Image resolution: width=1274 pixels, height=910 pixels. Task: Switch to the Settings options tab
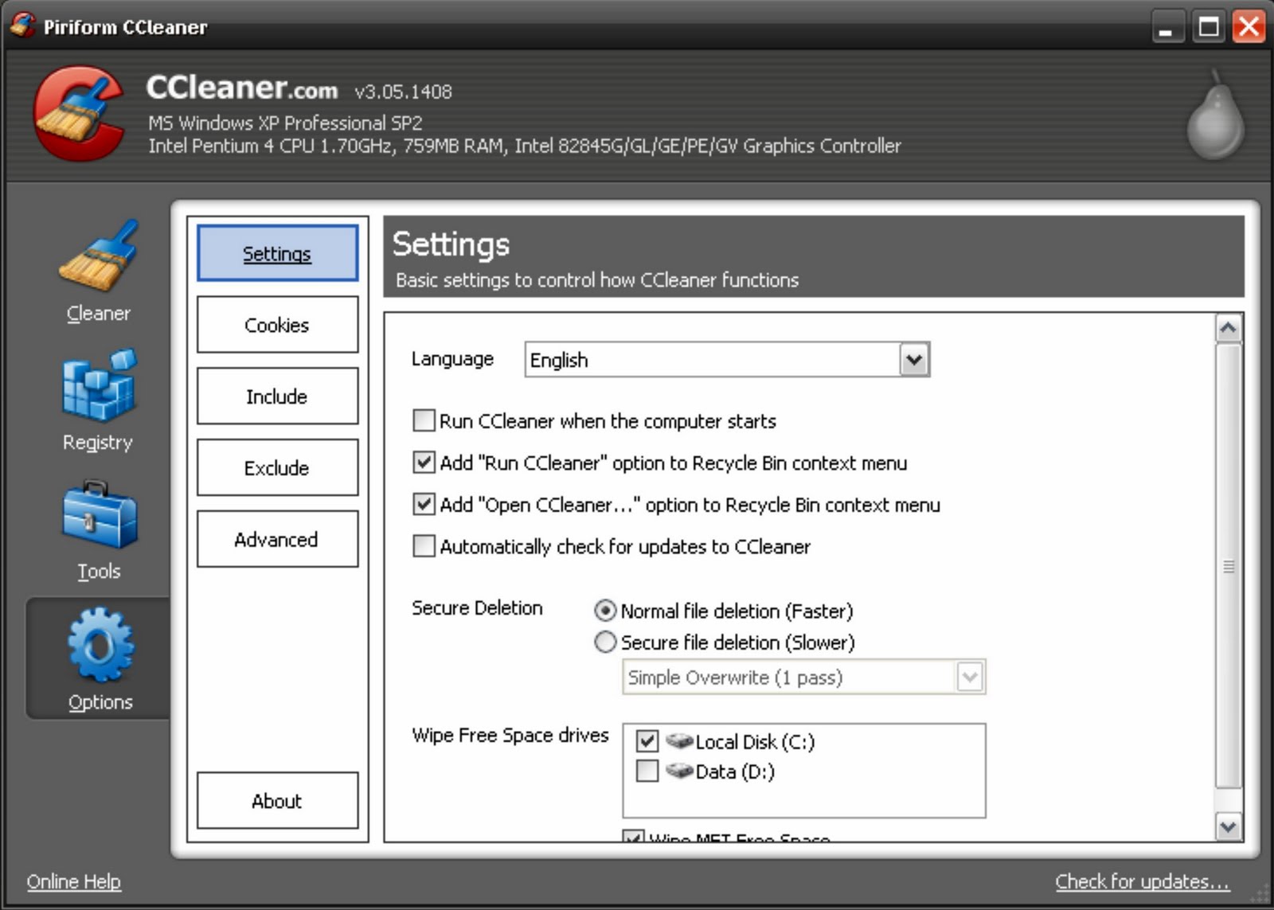[x=277, y=253]
